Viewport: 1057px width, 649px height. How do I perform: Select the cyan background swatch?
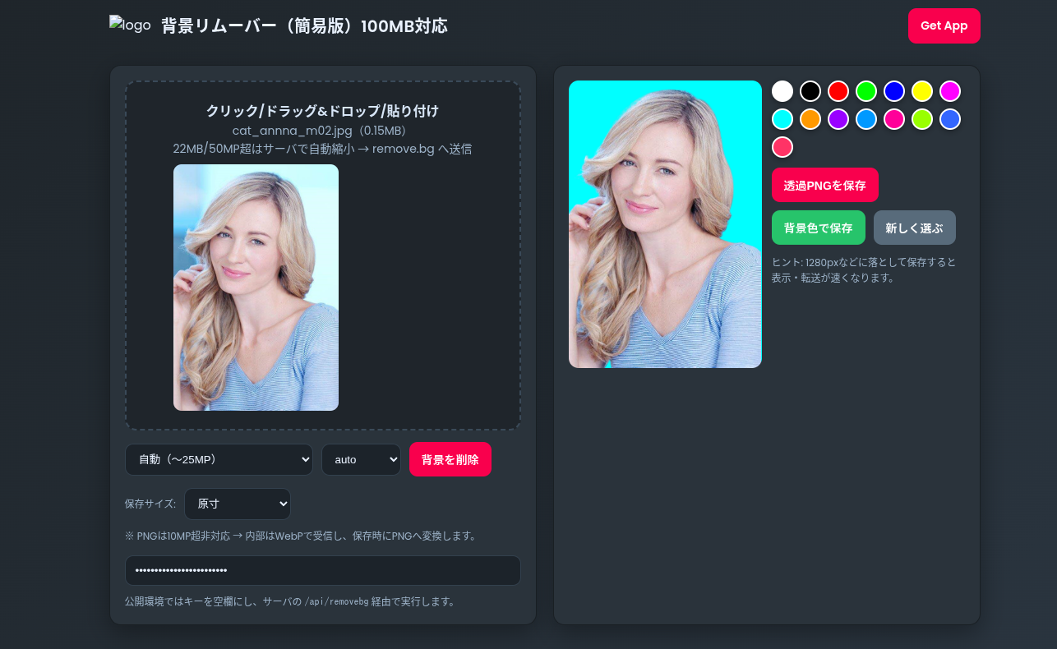tap(782, 119)
